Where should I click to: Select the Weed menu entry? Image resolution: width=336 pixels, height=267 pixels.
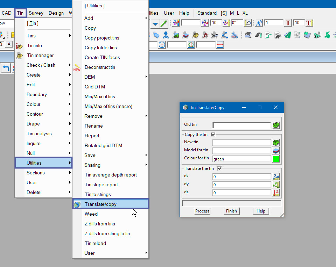tap(91, 214)
